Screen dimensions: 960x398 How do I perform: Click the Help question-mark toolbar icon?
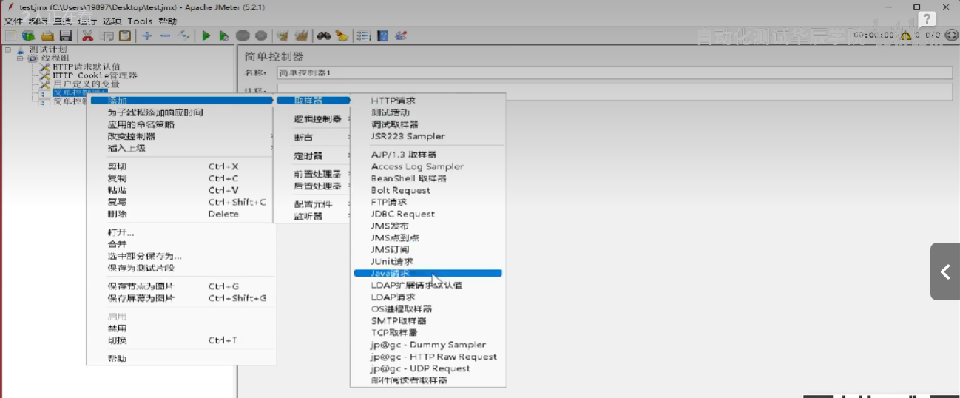coord(382,36)
